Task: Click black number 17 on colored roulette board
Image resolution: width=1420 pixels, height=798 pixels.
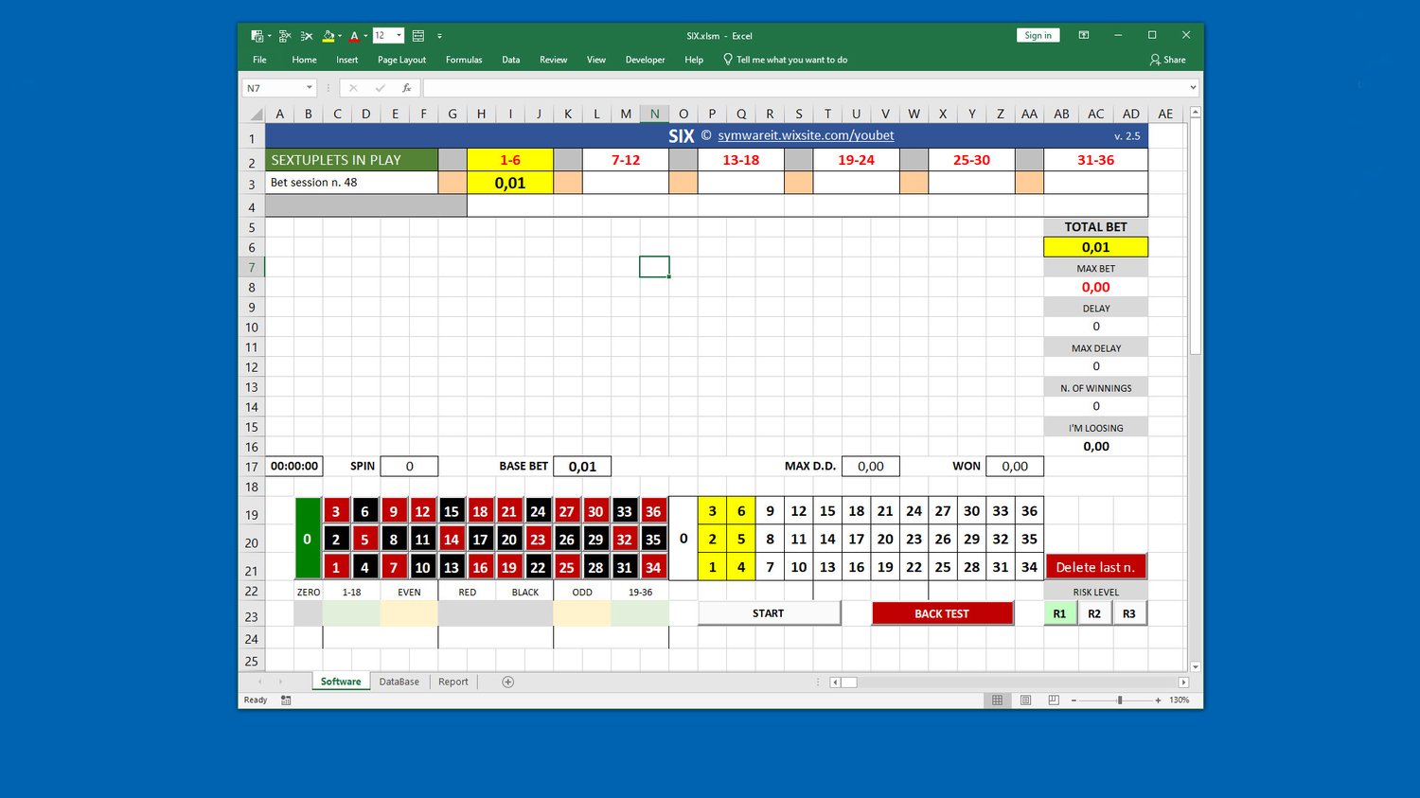Action: [480, 540]
